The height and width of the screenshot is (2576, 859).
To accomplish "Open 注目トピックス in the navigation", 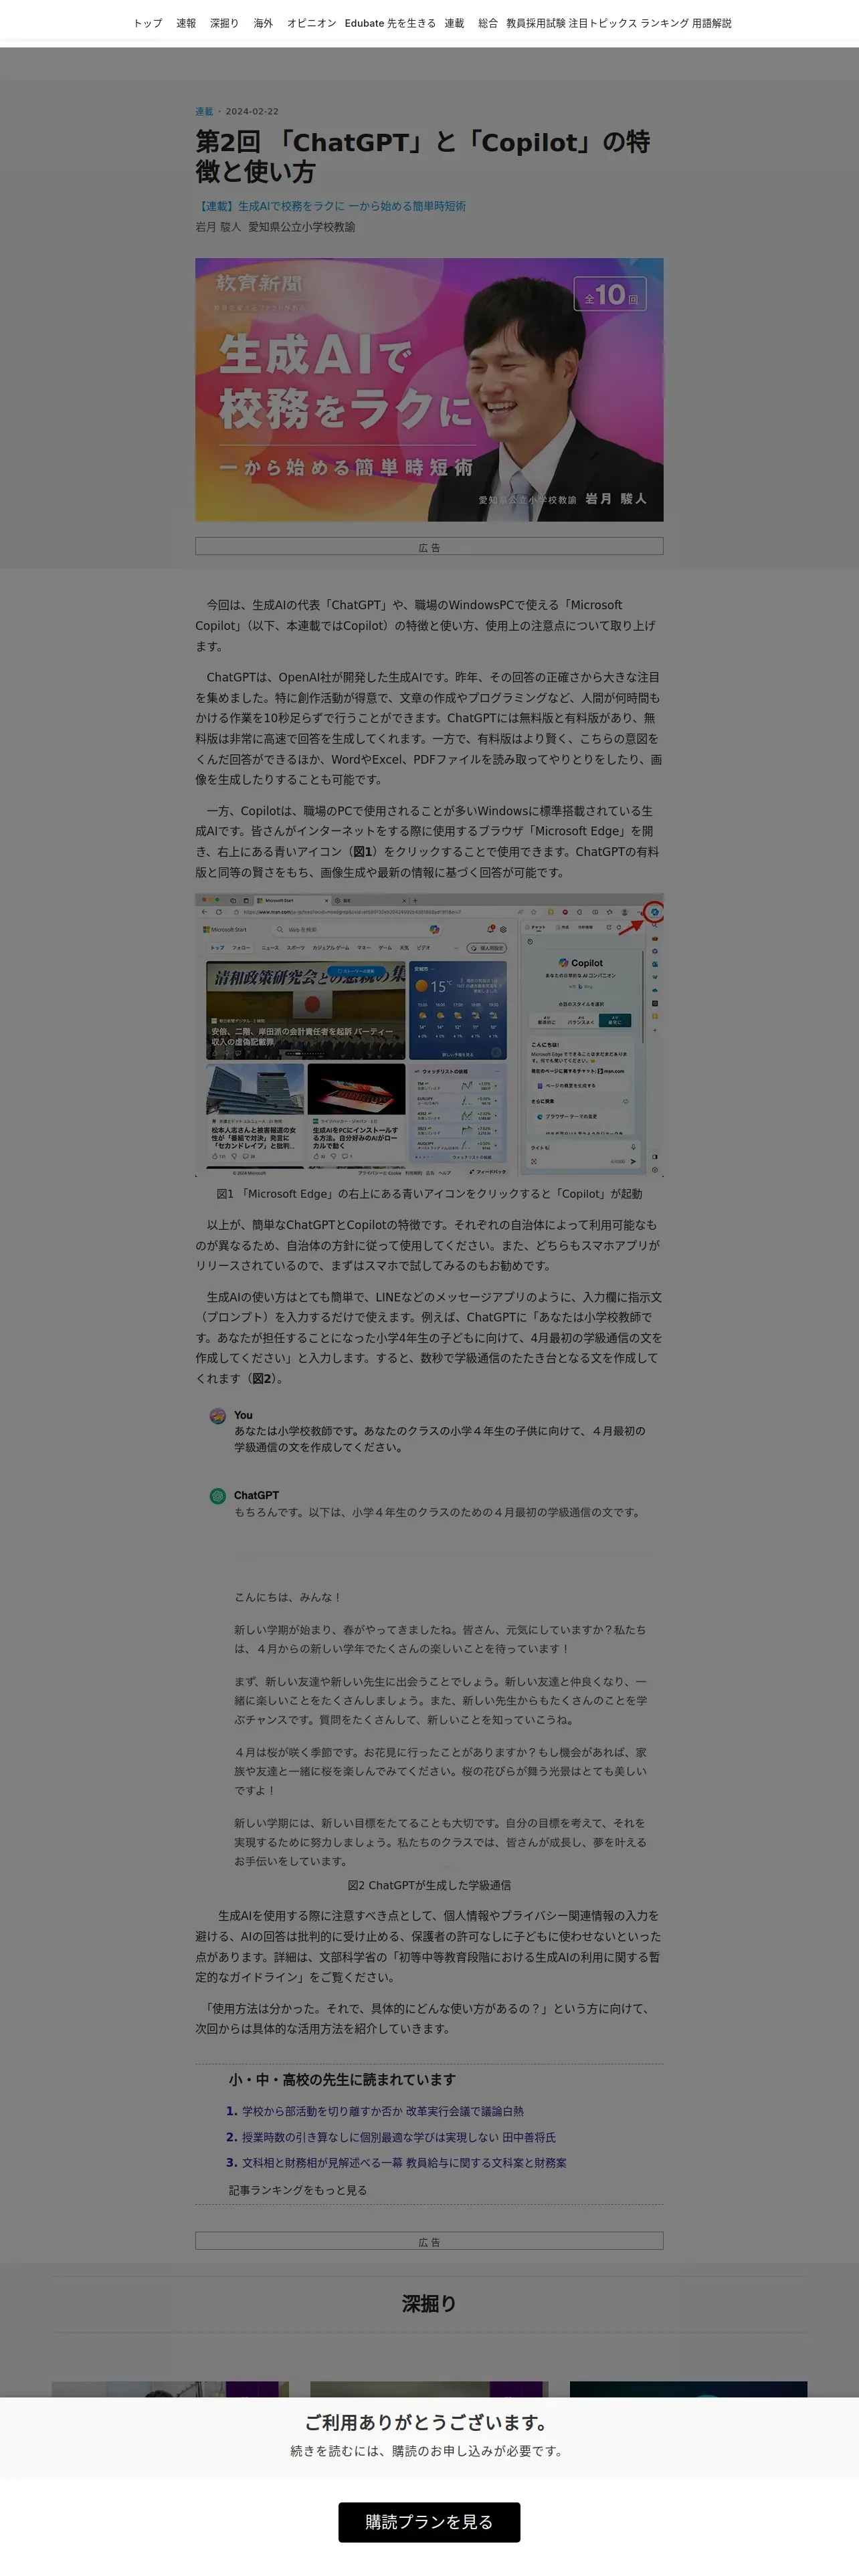I will click(603, 23).
